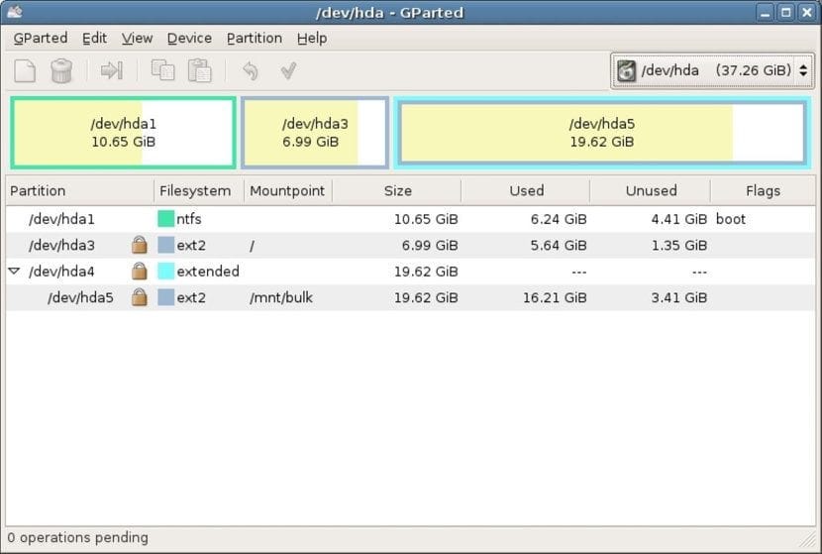Open the Help menu

click(x=312, y=39)
